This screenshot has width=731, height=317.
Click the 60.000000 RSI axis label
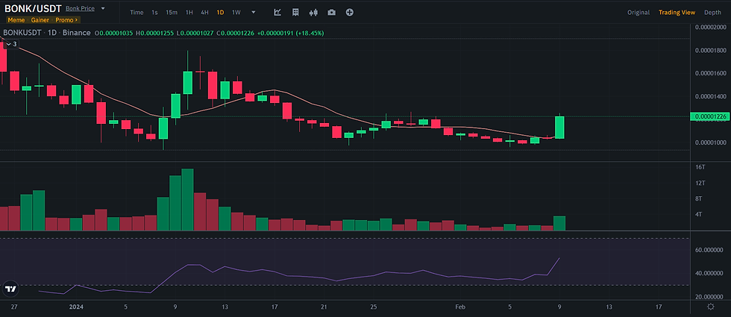(x=710, y=250)
